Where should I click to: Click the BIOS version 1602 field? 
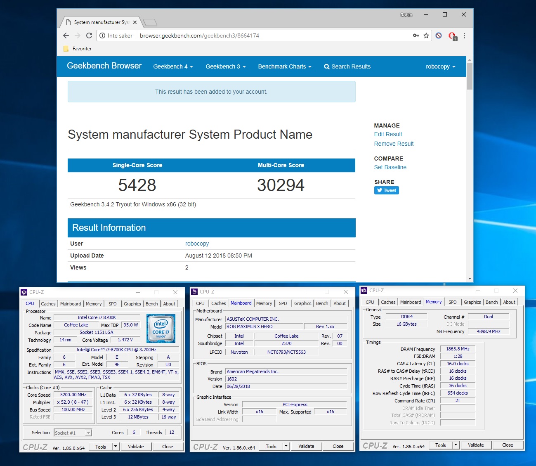(286, 379)
